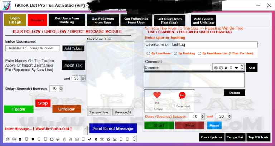
Task: Enable the Comment checkbox
Action: [x=173, y=106]
